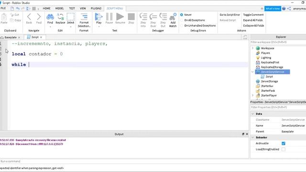Collapse the Behavior properties section
The image size is (306, 172).
pos(253,138)
